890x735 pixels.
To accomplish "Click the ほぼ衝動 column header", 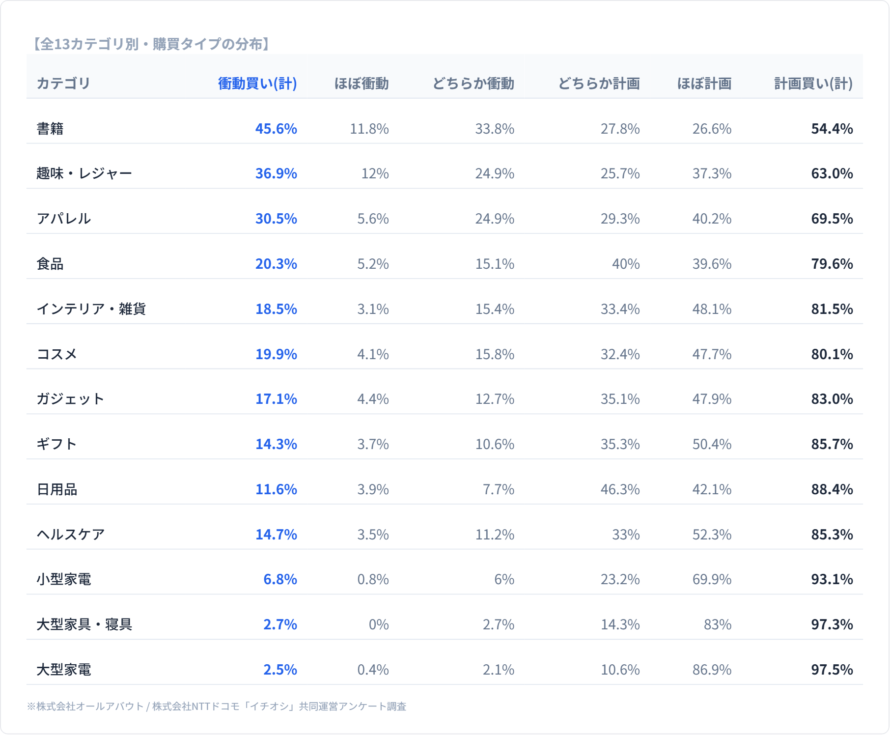I will [x=361, y=84].
